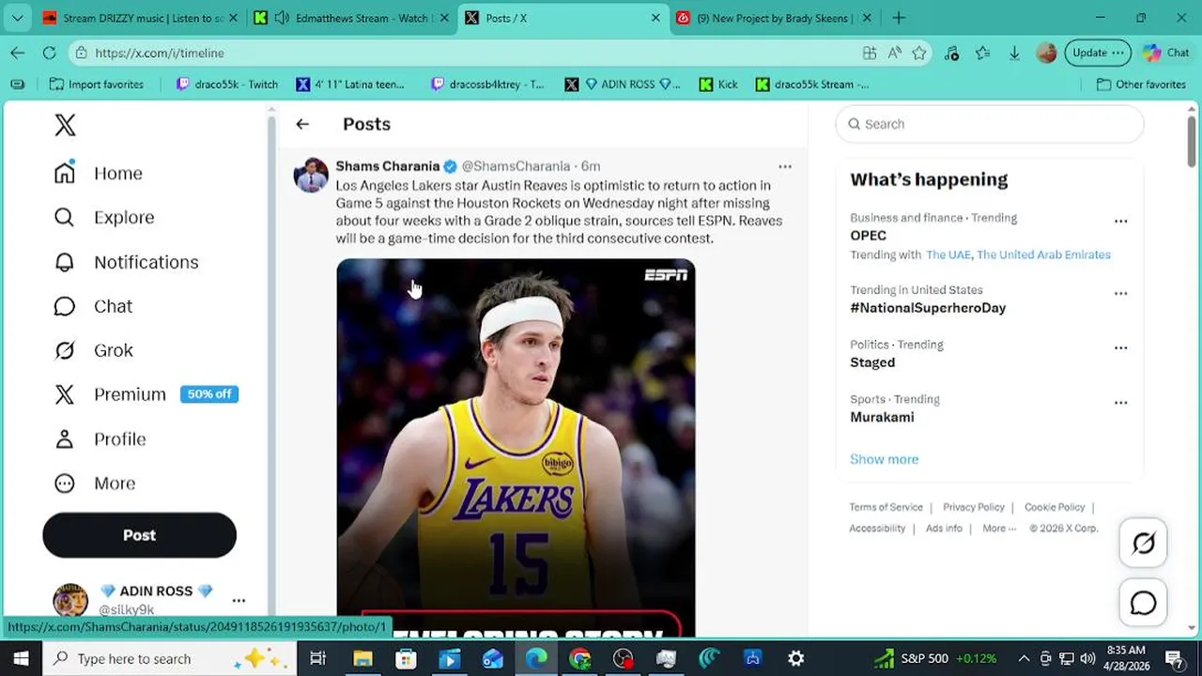Open the Austin Reaves post image
1202x676 pixels.
[516, 448]
